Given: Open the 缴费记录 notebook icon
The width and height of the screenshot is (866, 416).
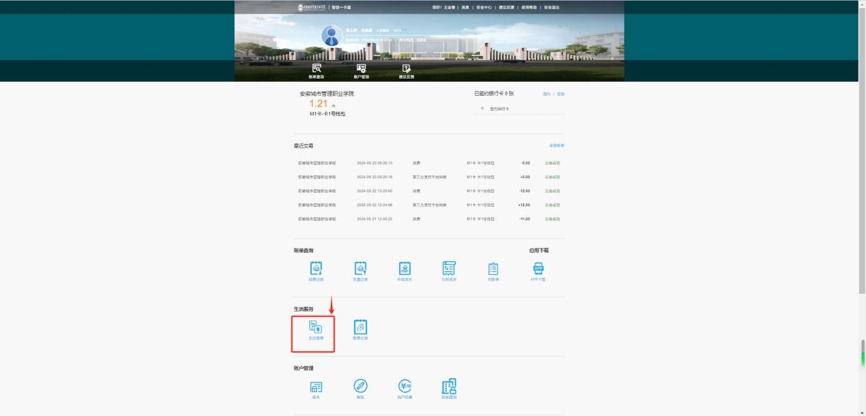Looking at the screenshot, I should click(x=360, y=329).
